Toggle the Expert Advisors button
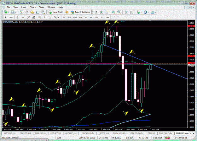The image size is (197, 141). coord(81,12)
